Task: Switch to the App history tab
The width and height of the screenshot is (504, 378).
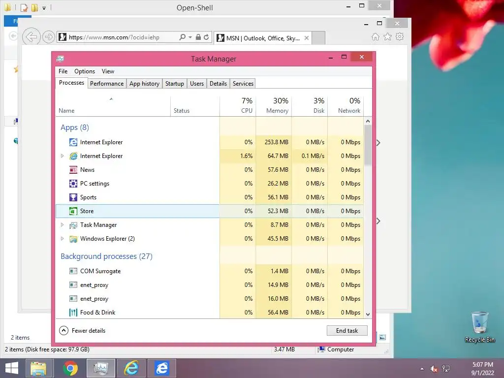Action: click(144, 84)
